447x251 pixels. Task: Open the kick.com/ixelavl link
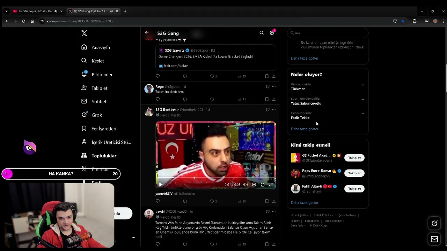[176, 66]
